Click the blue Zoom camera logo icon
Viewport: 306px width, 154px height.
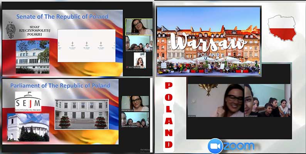click(215, 146)
